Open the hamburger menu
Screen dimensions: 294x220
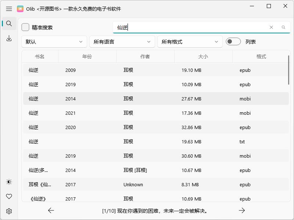[9, 9]
